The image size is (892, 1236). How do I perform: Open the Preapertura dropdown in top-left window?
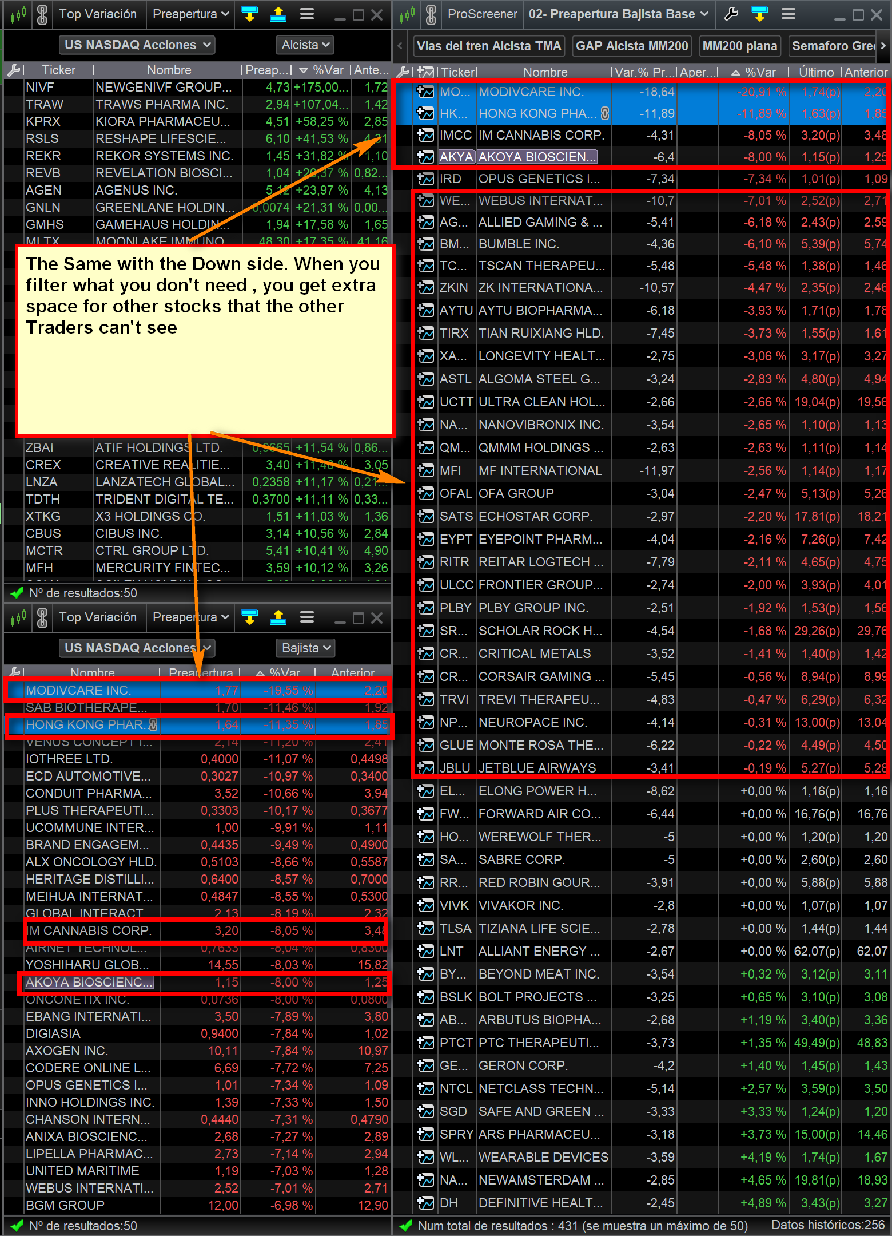tap(190, 14)
